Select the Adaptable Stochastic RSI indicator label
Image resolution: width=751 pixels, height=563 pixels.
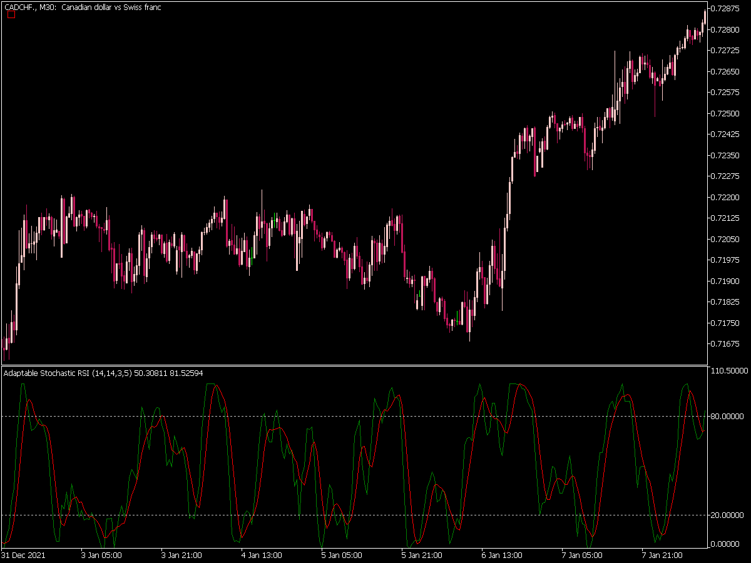[x=103, y=373]
